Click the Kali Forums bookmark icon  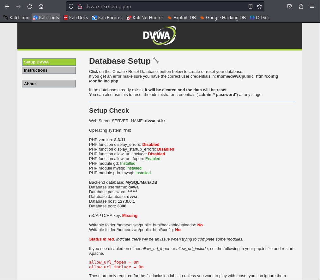pyautogui.click(x=94, y=18)
